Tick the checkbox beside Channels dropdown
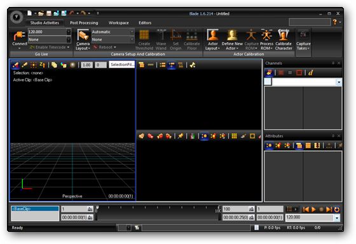 coord(268,82)
